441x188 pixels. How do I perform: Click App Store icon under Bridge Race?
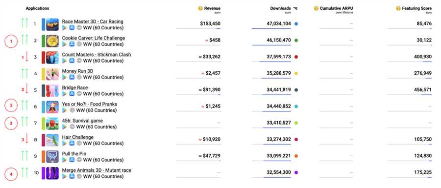coord(72,94)
